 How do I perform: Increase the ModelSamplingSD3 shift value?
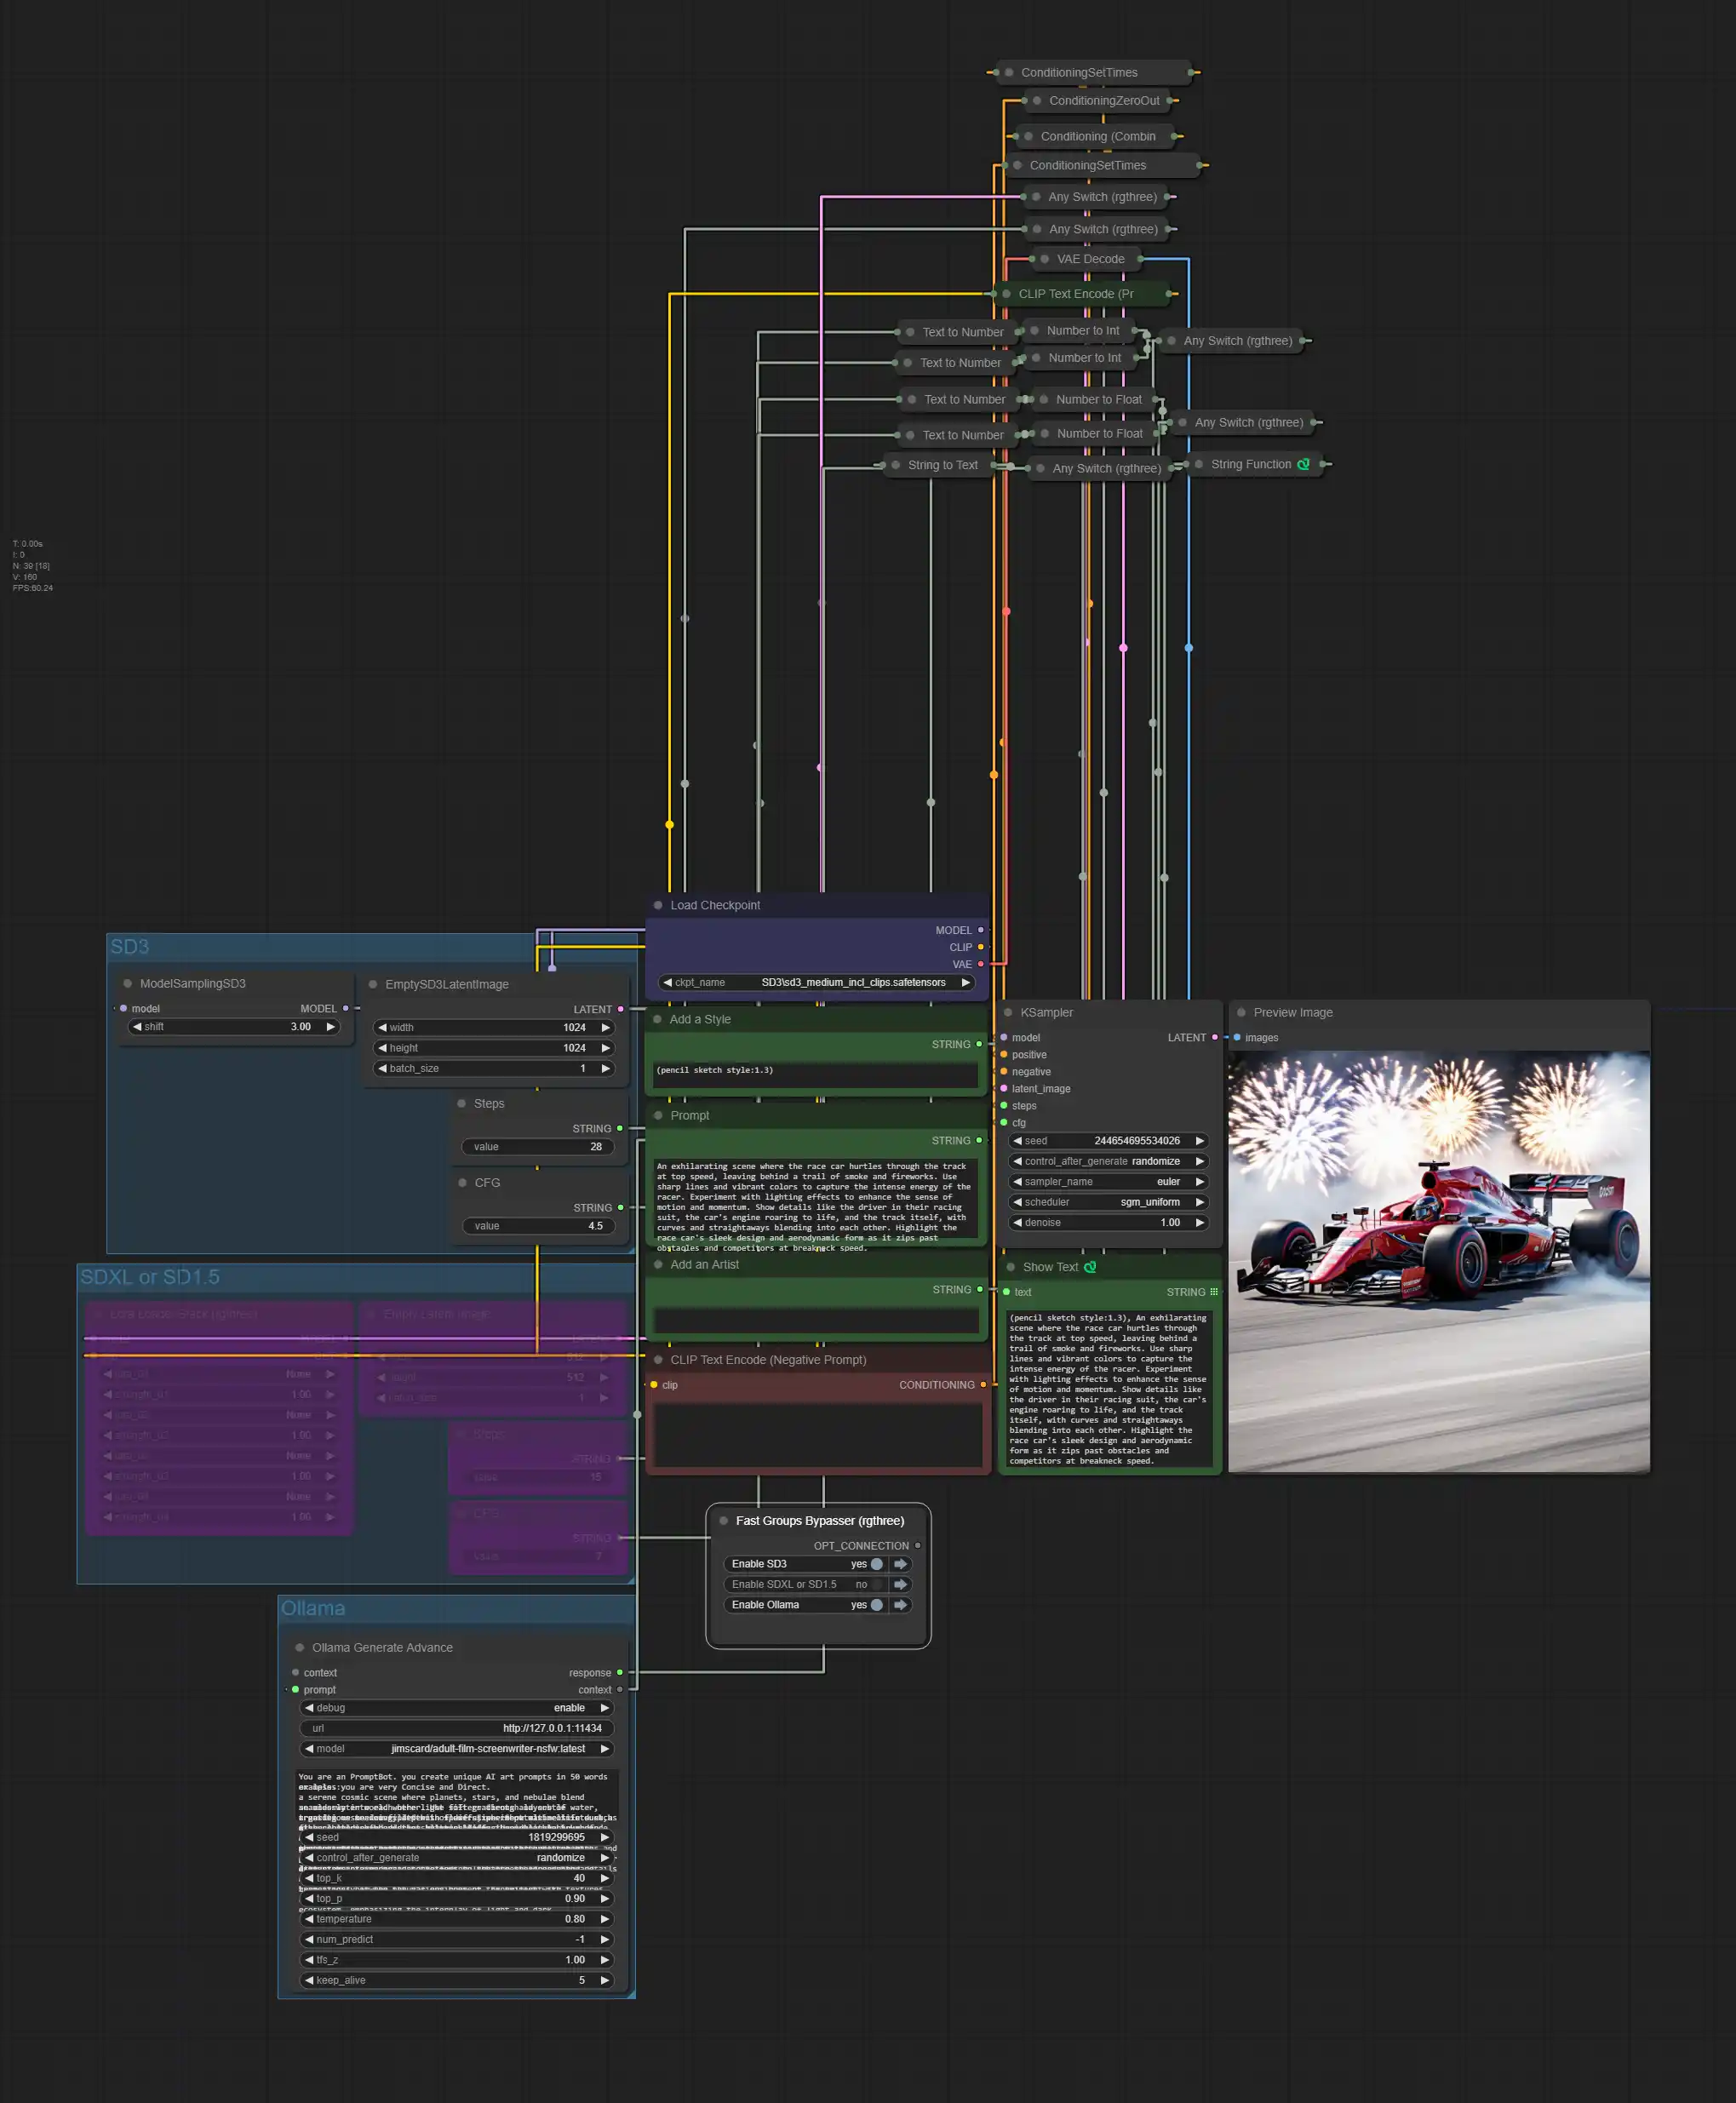(x=330, y=1026)
